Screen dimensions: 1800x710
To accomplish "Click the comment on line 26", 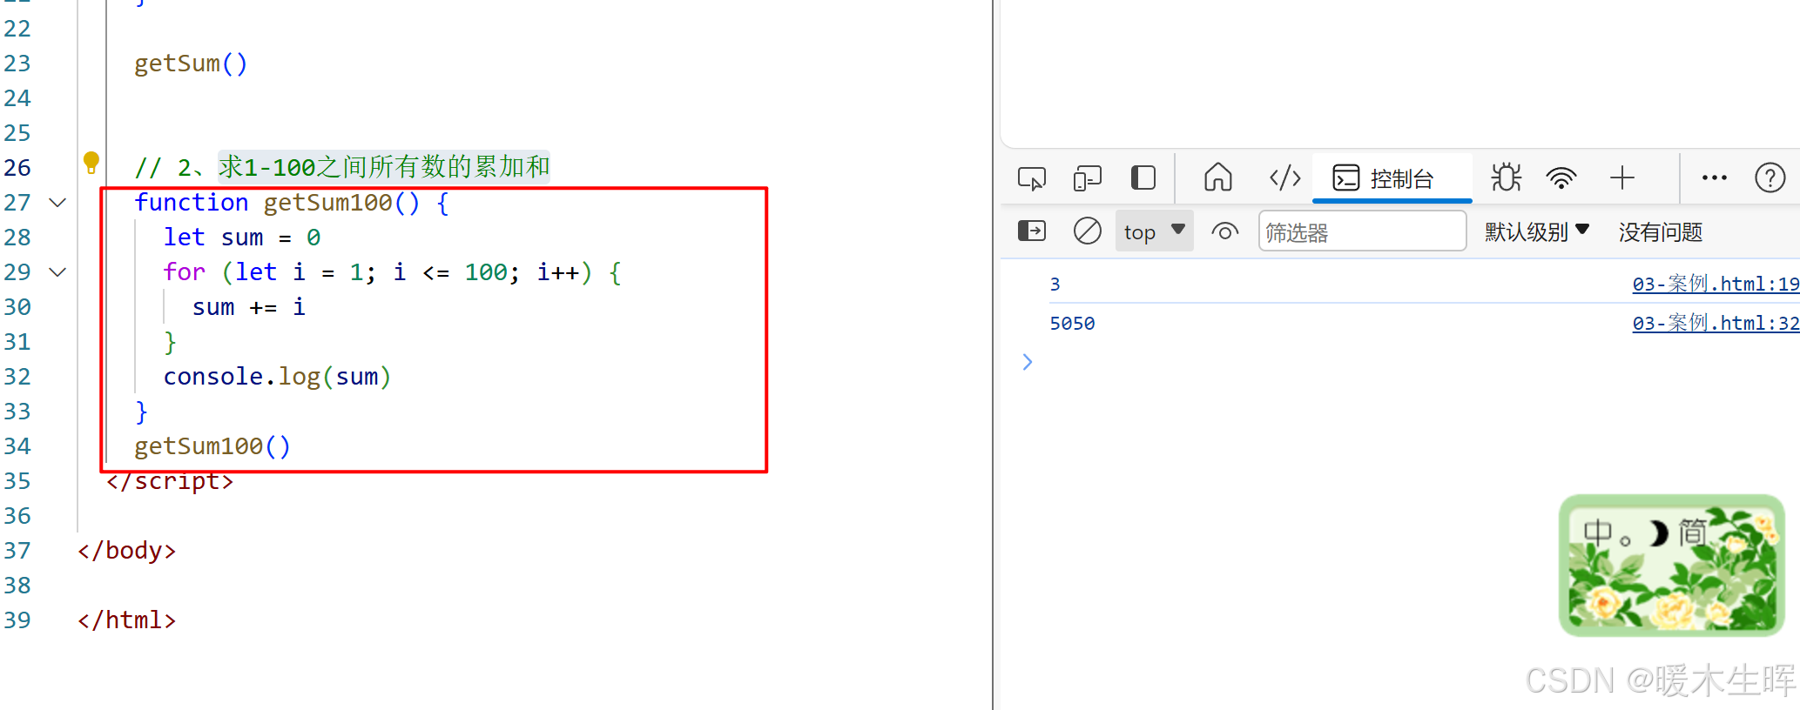I will 342,167.
